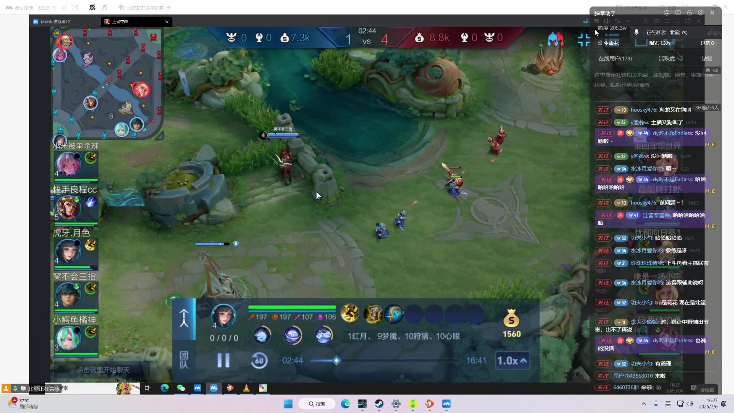Select player 小米被单杀辣 portrait
This screenshot has height=413, width=734.
(x=68, y=164)
